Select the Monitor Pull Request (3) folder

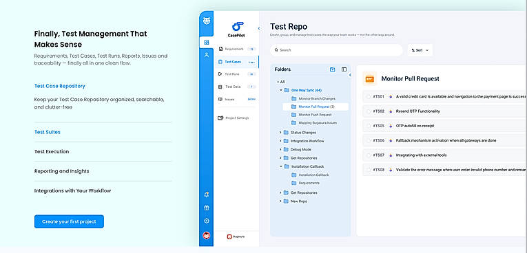[x=316, y=107]
